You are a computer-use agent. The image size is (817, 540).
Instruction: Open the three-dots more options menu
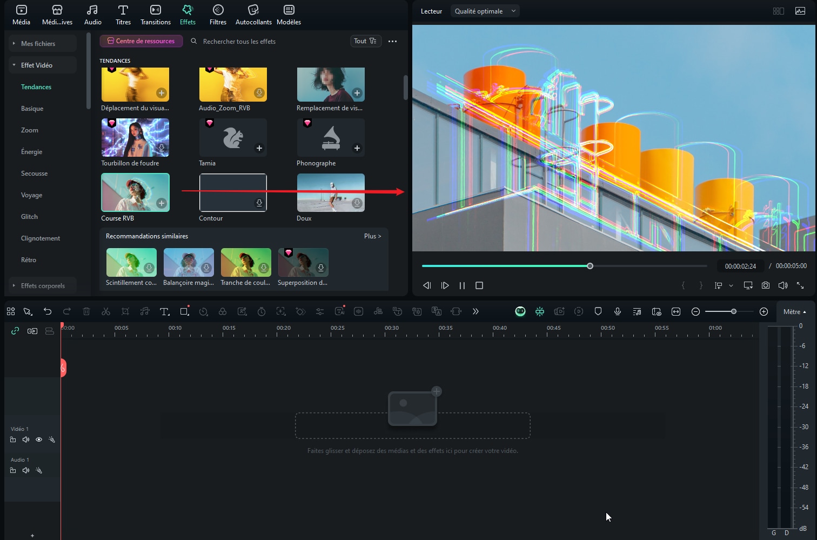point(393,41)
